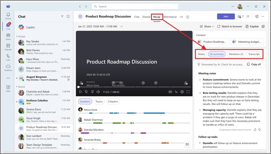
Task: Open the Attendance tab
Action: (170, 17)
